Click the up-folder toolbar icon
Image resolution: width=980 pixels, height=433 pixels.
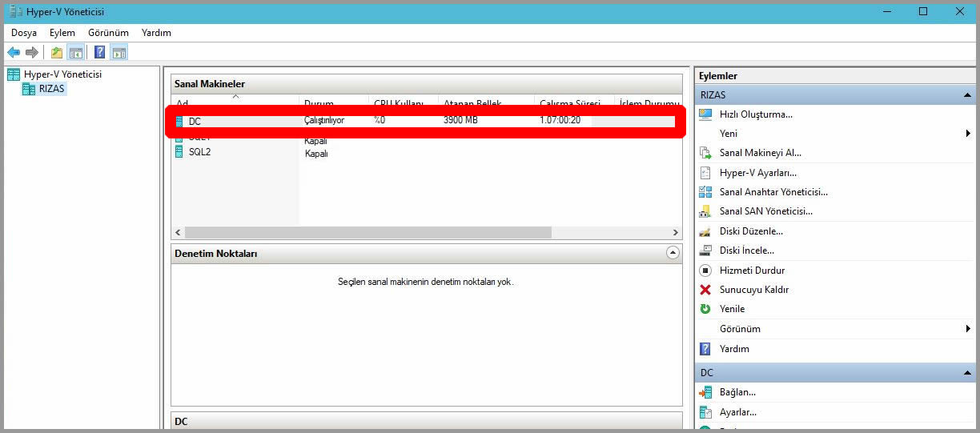point(56,53)
